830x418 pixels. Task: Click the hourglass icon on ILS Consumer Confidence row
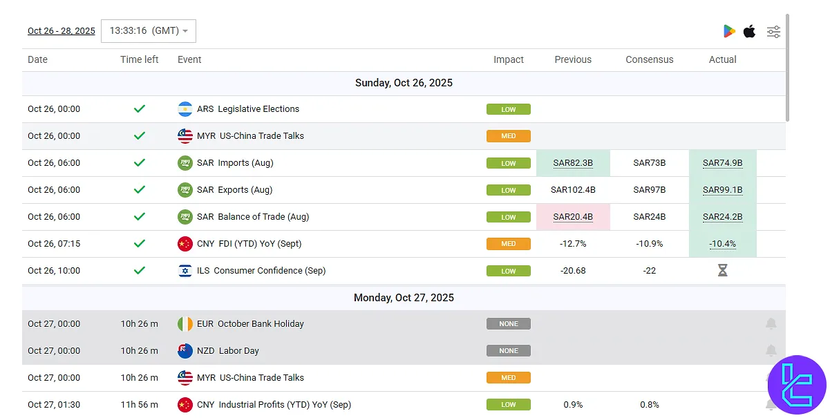(x=722, y=271)
